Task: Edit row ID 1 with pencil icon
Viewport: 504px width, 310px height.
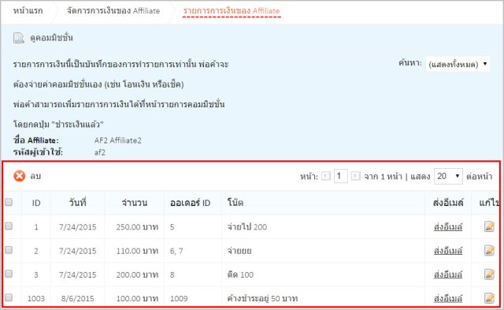Action: [x=489, y=226]
